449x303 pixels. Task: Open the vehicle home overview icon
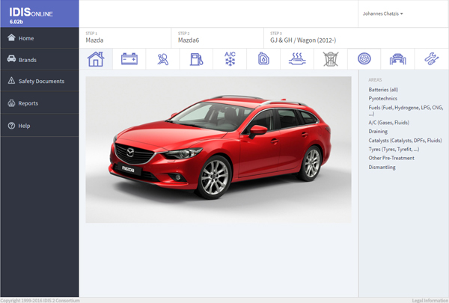point(96,59)
